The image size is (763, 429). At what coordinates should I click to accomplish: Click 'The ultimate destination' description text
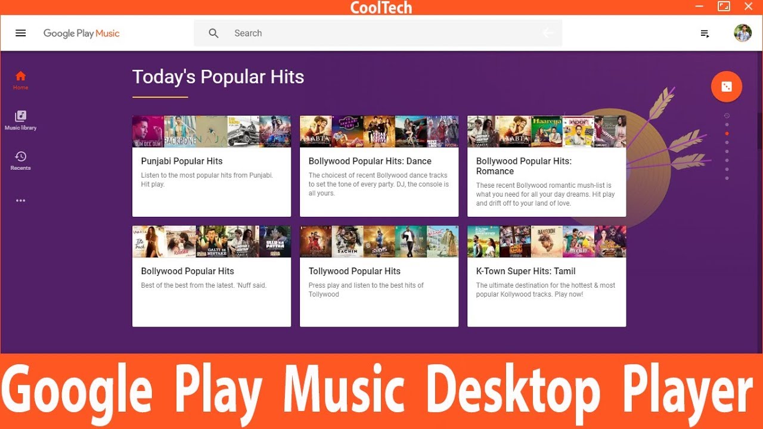[x=545, y=290]
